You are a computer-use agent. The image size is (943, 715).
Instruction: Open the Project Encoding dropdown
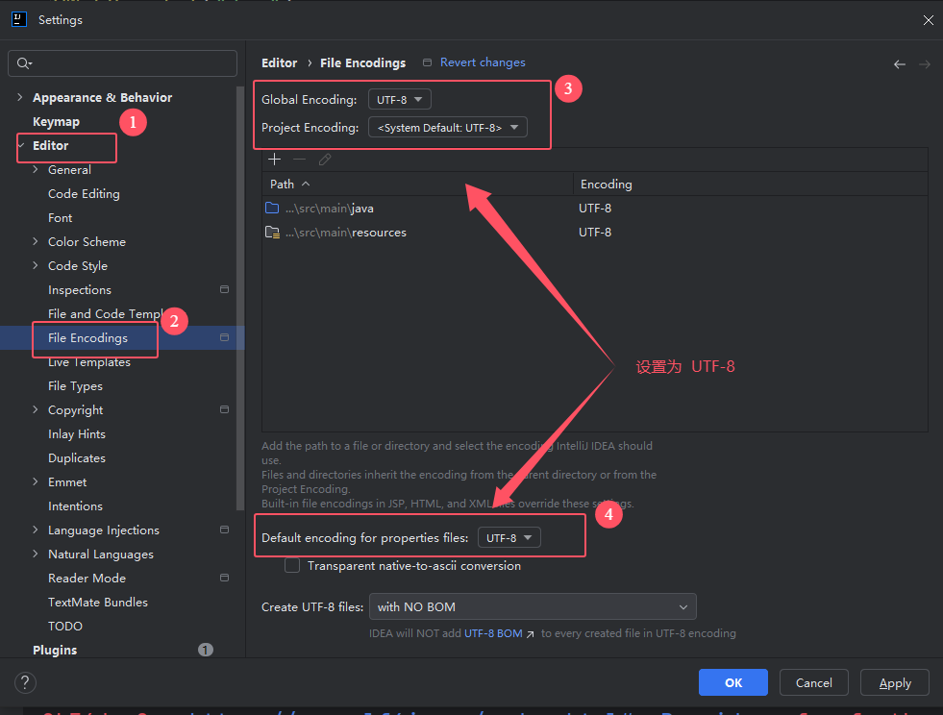coord(447,128)
